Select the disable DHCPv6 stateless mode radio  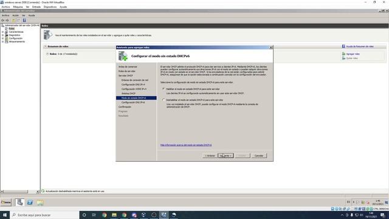[164, 100]
